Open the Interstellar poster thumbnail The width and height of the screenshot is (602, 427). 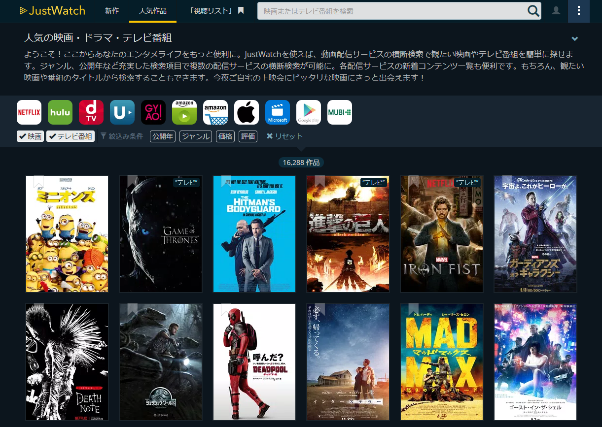pyautogui.click(x=348, y=362)
